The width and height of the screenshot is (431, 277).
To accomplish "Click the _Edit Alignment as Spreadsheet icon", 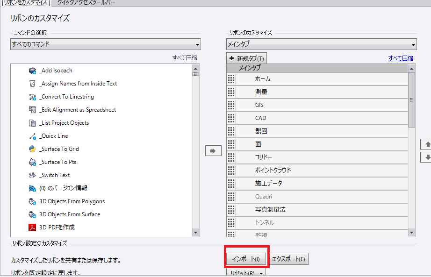I will tap(32, 110).
